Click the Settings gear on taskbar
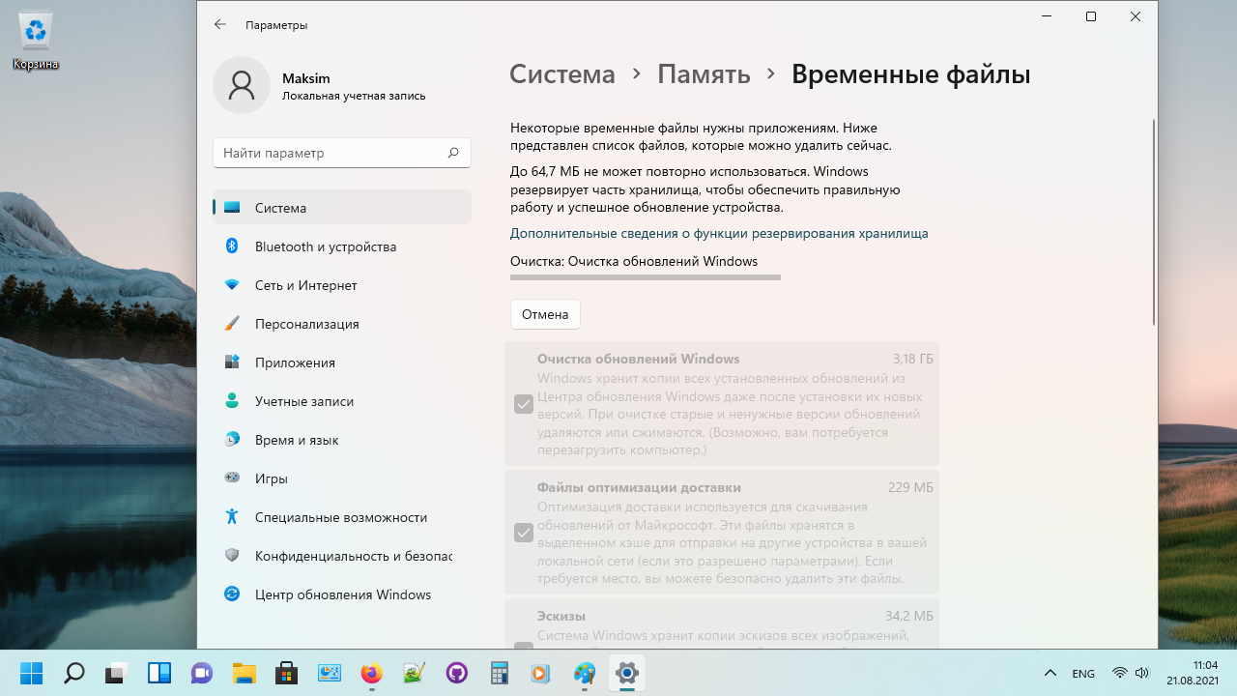Viewport: 1237px width, 696px height. [x=627, y=673]
